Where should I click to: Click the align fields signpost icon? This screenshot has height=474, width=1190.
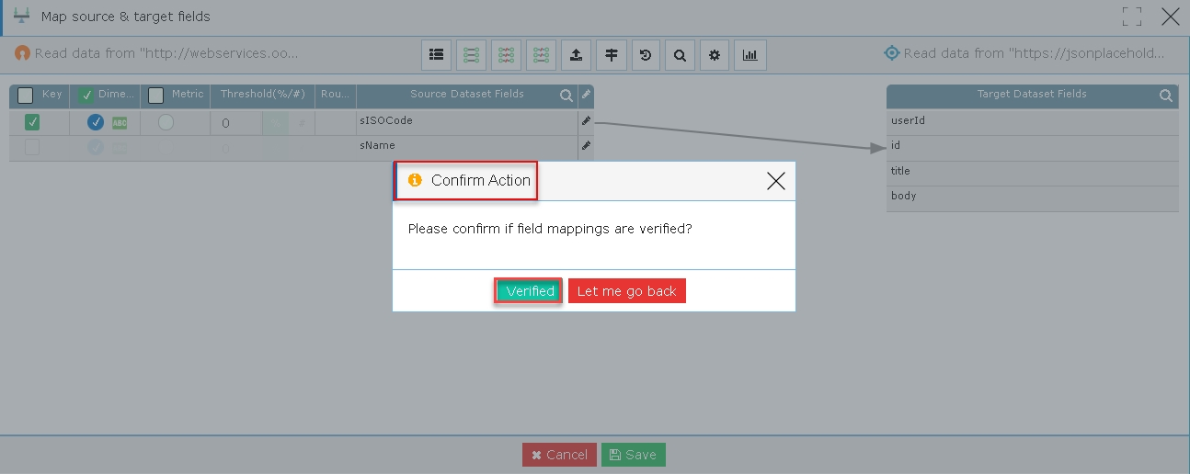611,55
